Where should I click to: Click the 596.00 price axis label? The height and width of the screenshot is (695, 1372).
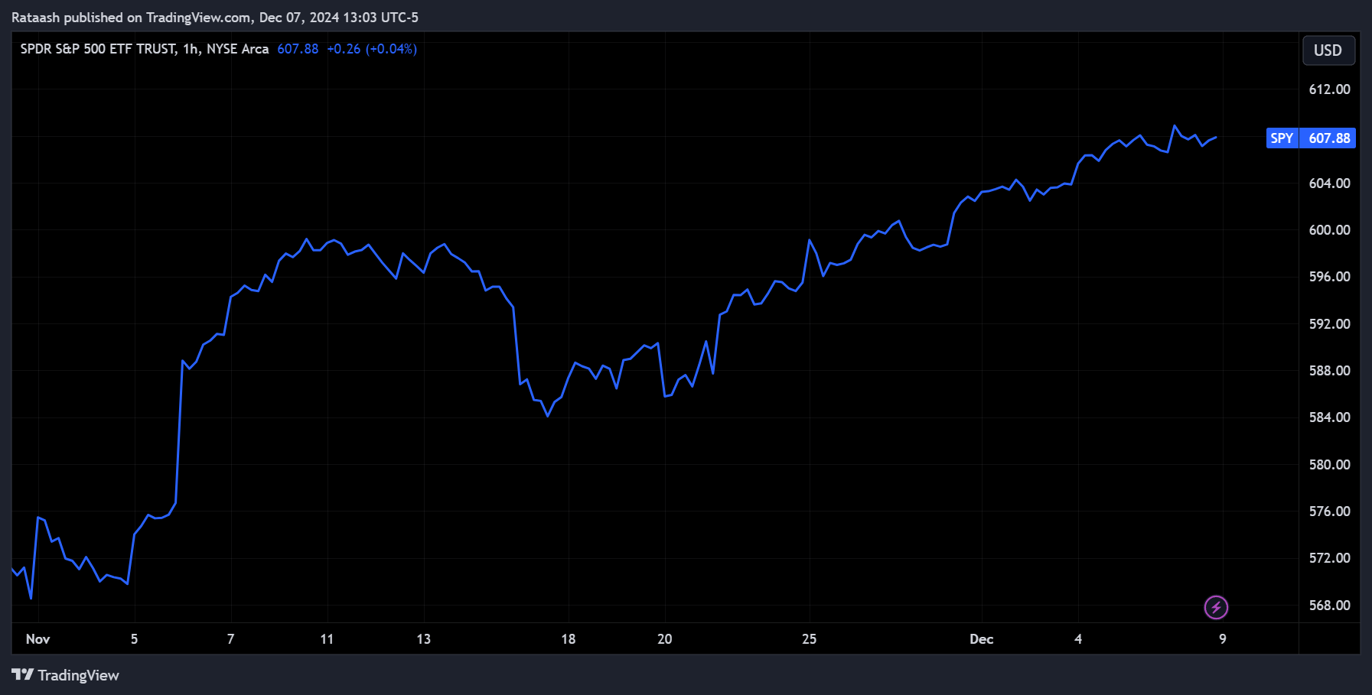[1329, 277]
